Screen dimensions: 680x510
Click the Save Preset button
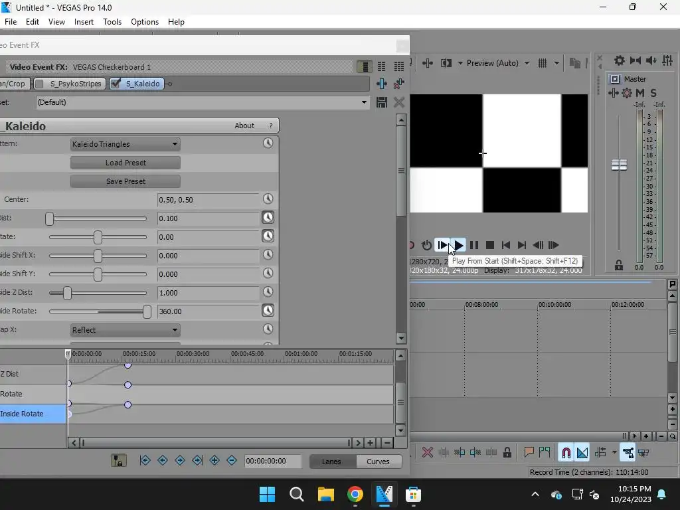(x=126, y=182)
